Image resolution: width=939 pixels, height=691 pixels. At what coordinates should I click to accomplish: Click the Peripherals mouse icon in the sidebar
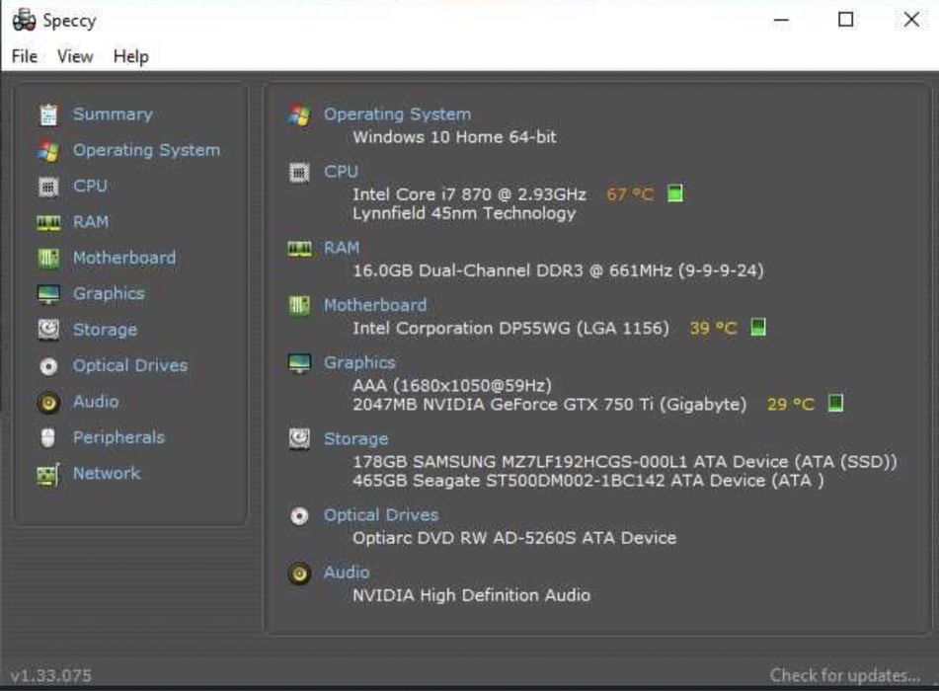point(47,437)
